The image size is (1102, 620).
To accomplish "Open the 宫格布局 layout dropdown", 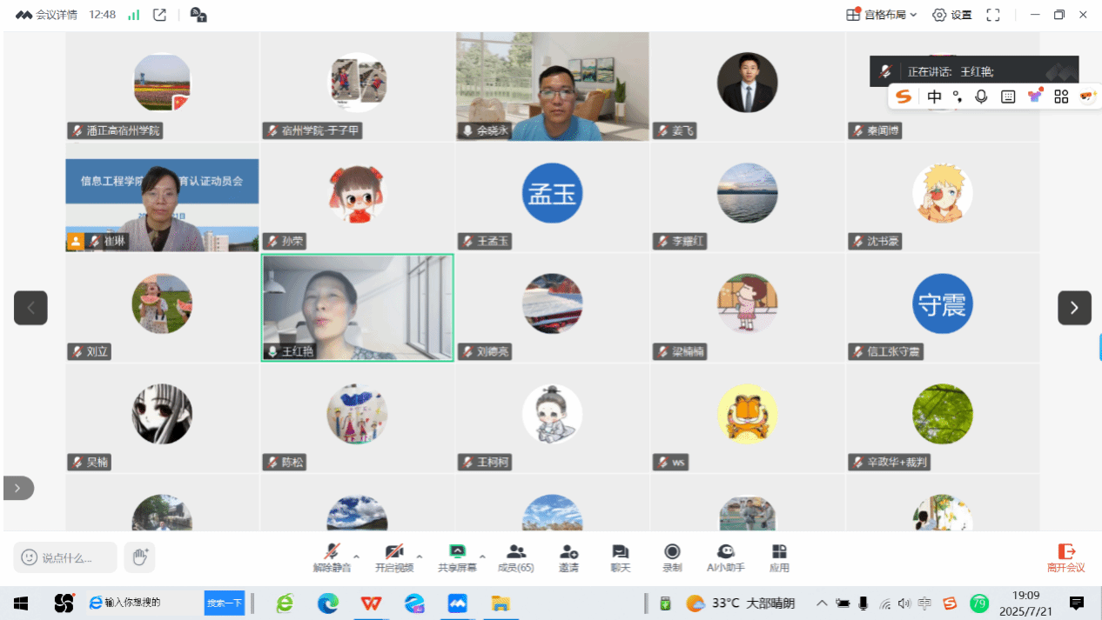I will click(881, 15).
